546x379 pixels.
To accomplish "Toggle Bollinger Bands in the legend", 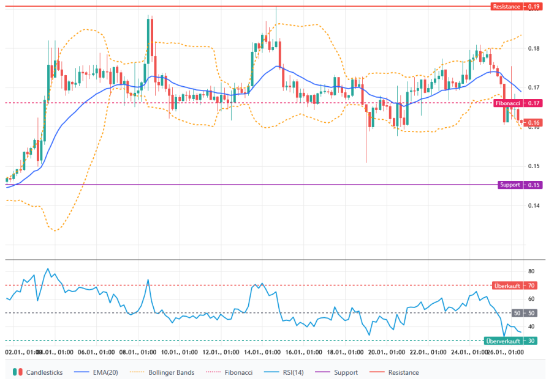I will (165, 372).
